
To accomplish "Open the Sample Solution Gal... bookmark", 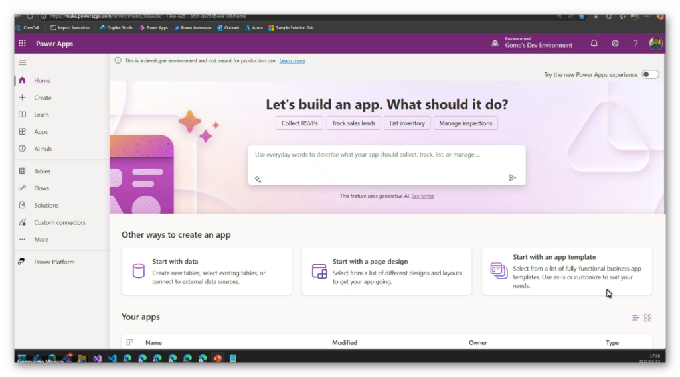I will (x=292, y=27).
